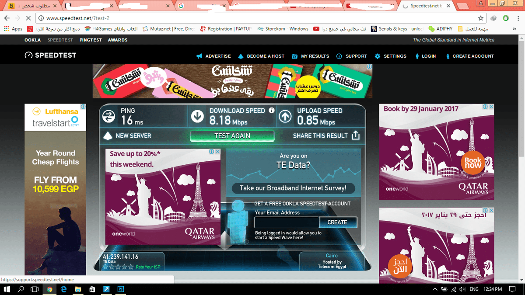This screenshot has height=295, width=525.
Task: Open the Windows Store taskbar icon
Action: click(x=92, y=289)
